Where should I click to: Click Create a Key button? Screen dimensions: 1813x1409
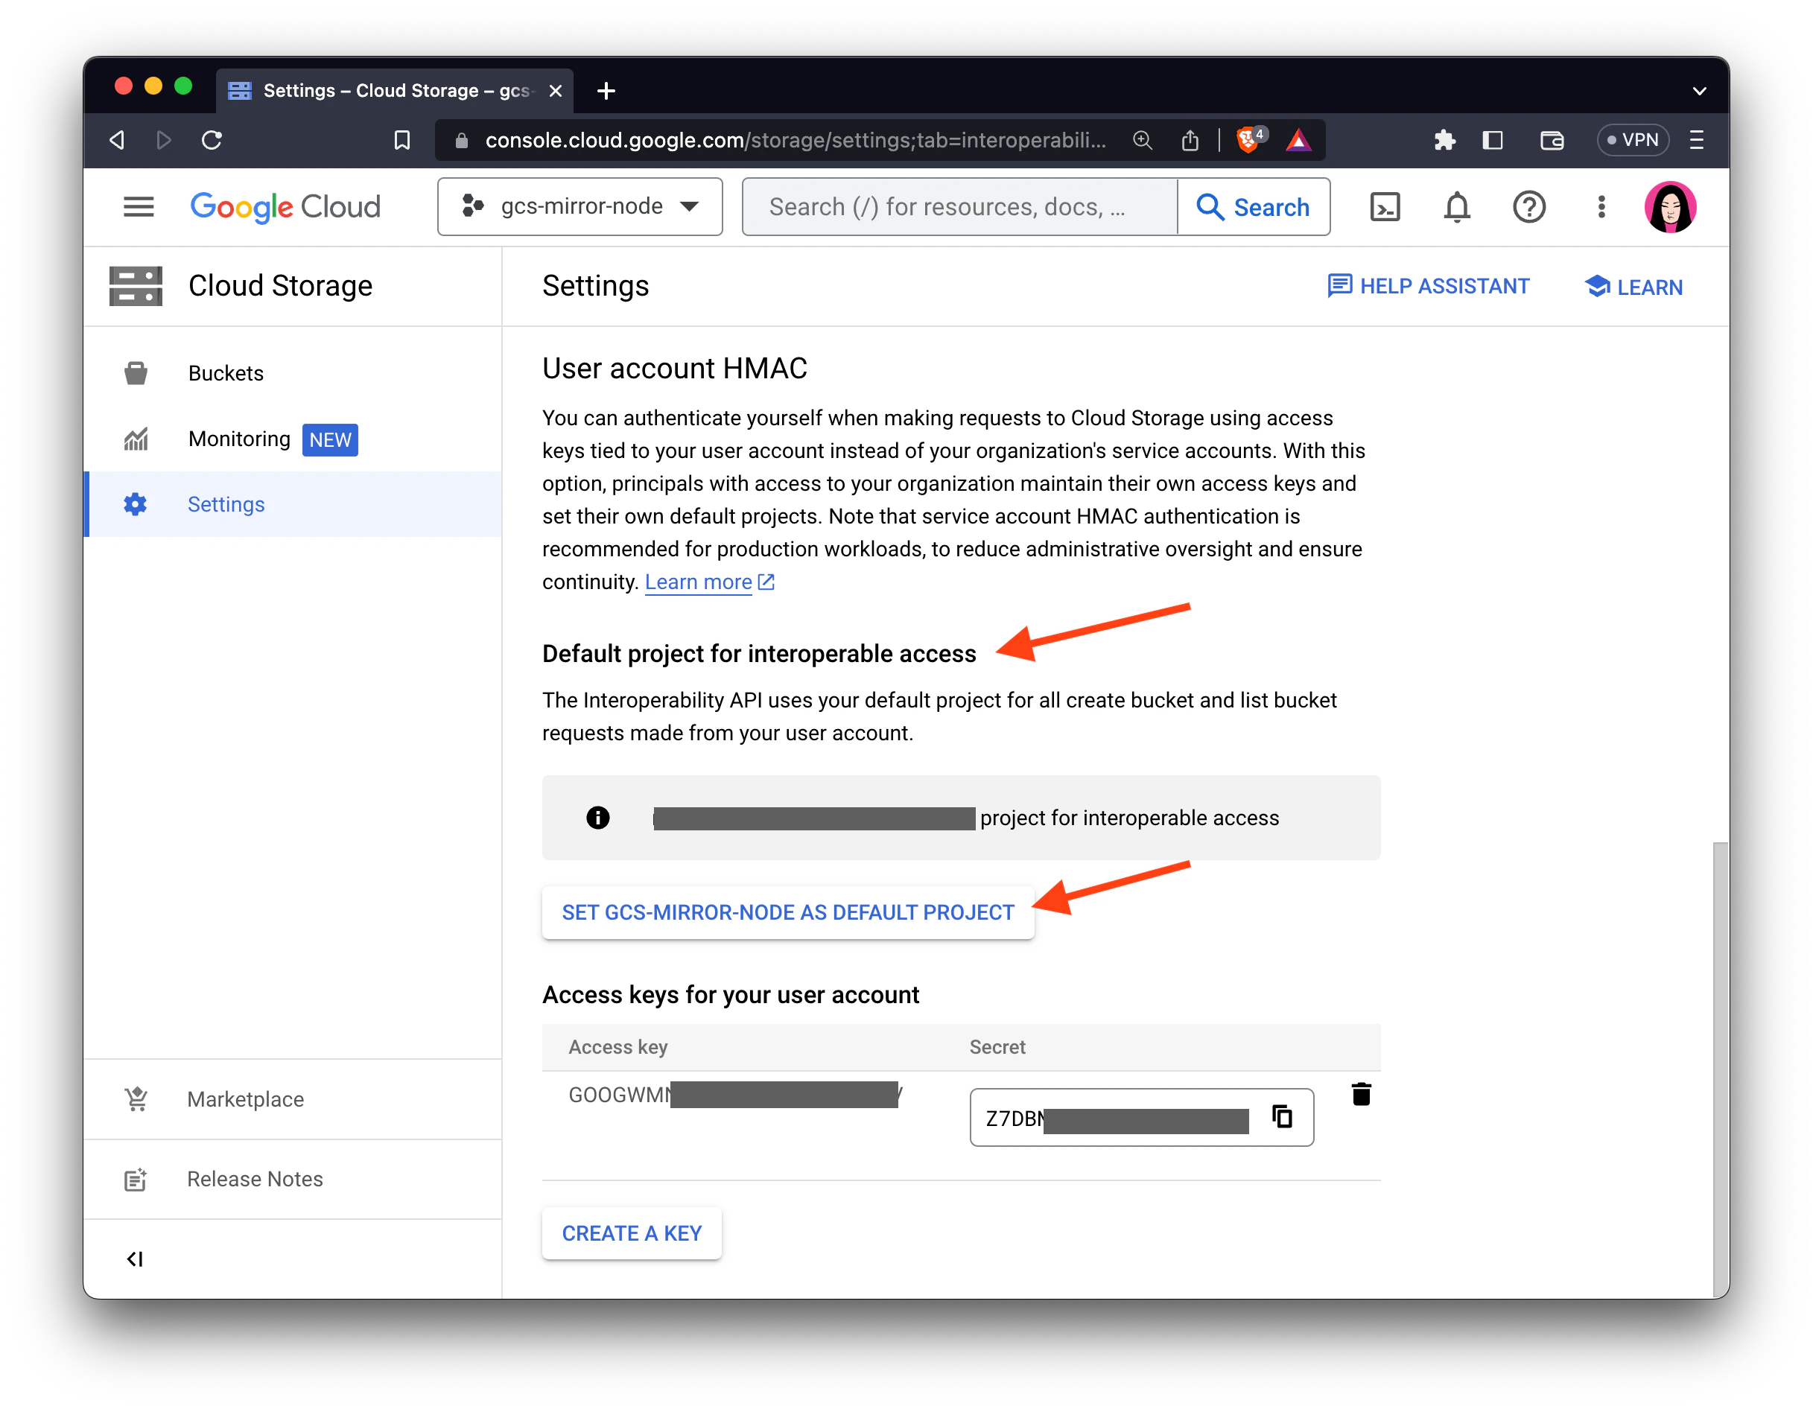[631, 1233]
